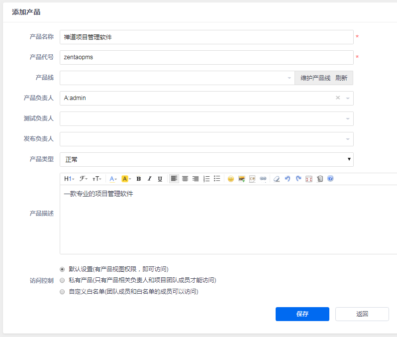The width and height of the screenshot is (397, 337).
Task: Pick text highlight background color
Action: pyautogui.click(x=126, y=179)
